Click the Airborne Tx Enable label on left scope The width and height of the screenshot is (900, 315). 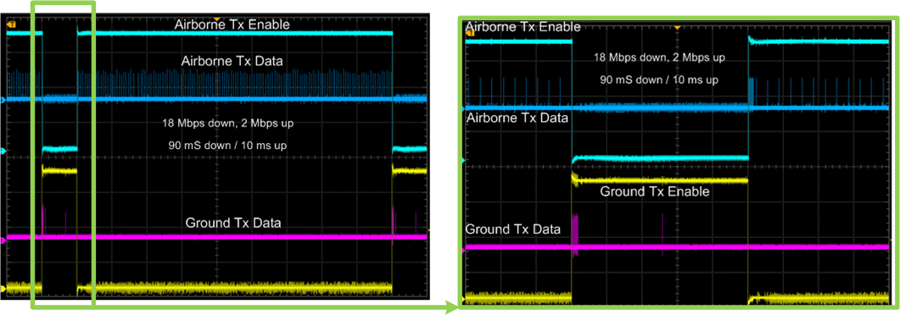[232, 25]
